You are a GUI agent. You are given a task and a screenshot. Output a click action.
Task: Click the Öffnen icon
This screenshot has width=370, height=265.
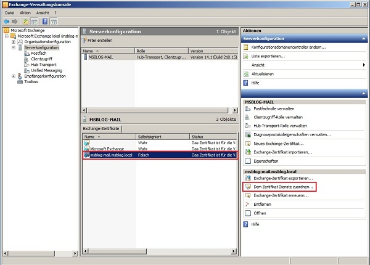pos(248,213)
